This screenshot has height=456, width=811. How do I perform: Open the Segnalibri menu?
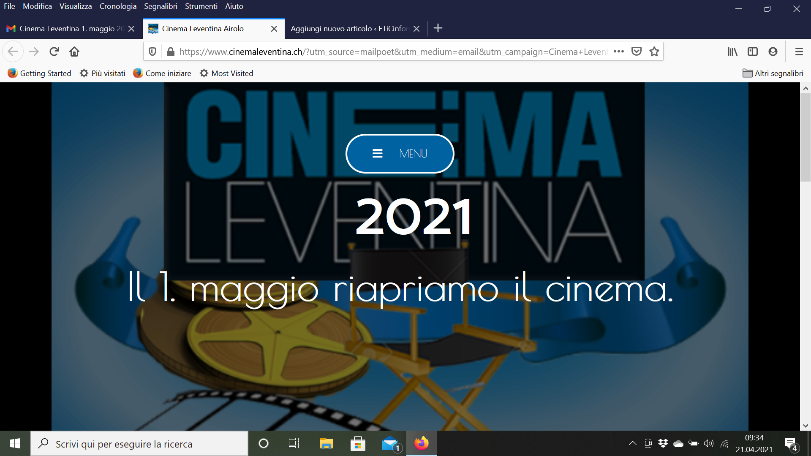pyautogui.click(x=161, y=6)
